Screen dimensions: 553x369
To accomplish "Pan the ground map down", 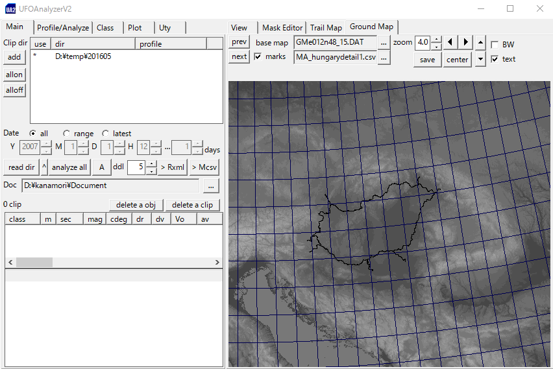I will click(480, 59).
